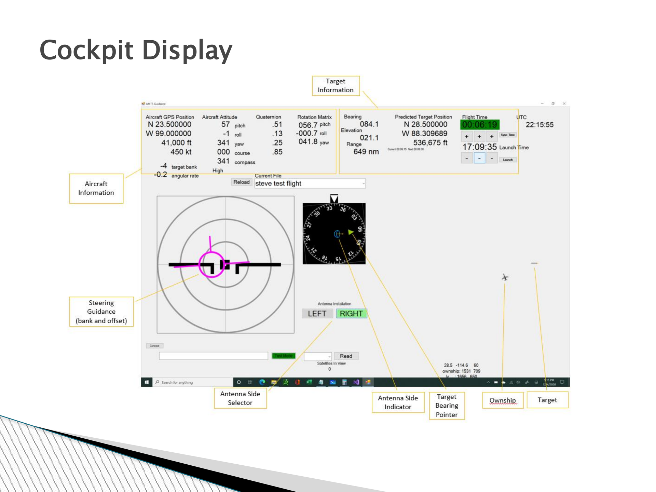
Task: Select the LEFT antenna installation
Action: [317, 314]
